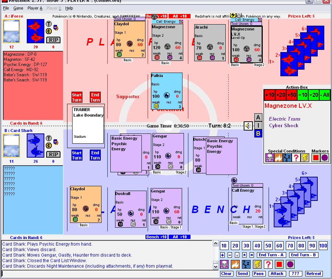Click the 50 number button

[x=268, y=246]
